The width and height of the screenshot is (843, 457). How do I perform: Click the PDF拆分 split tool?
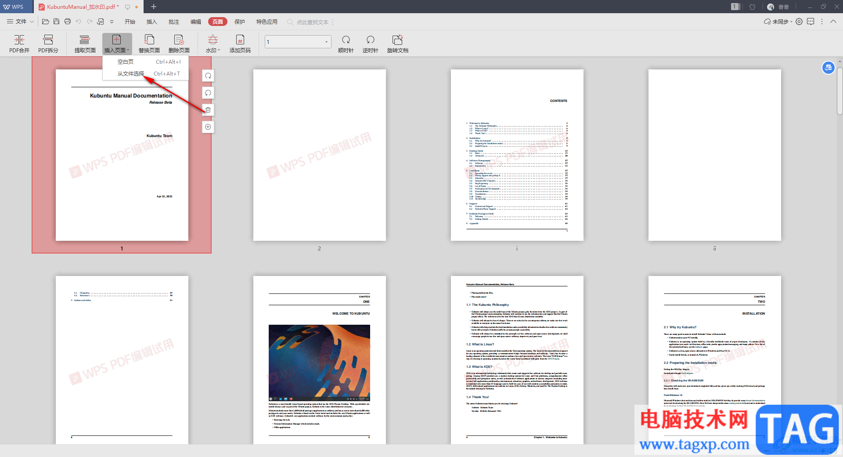click(x=48, y=44)
